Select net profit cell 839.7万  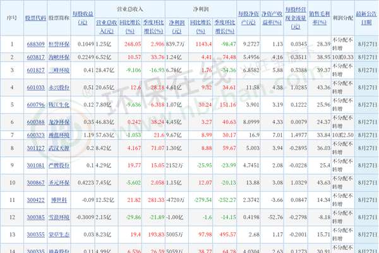pyautogui.click(x=175, y=44)
